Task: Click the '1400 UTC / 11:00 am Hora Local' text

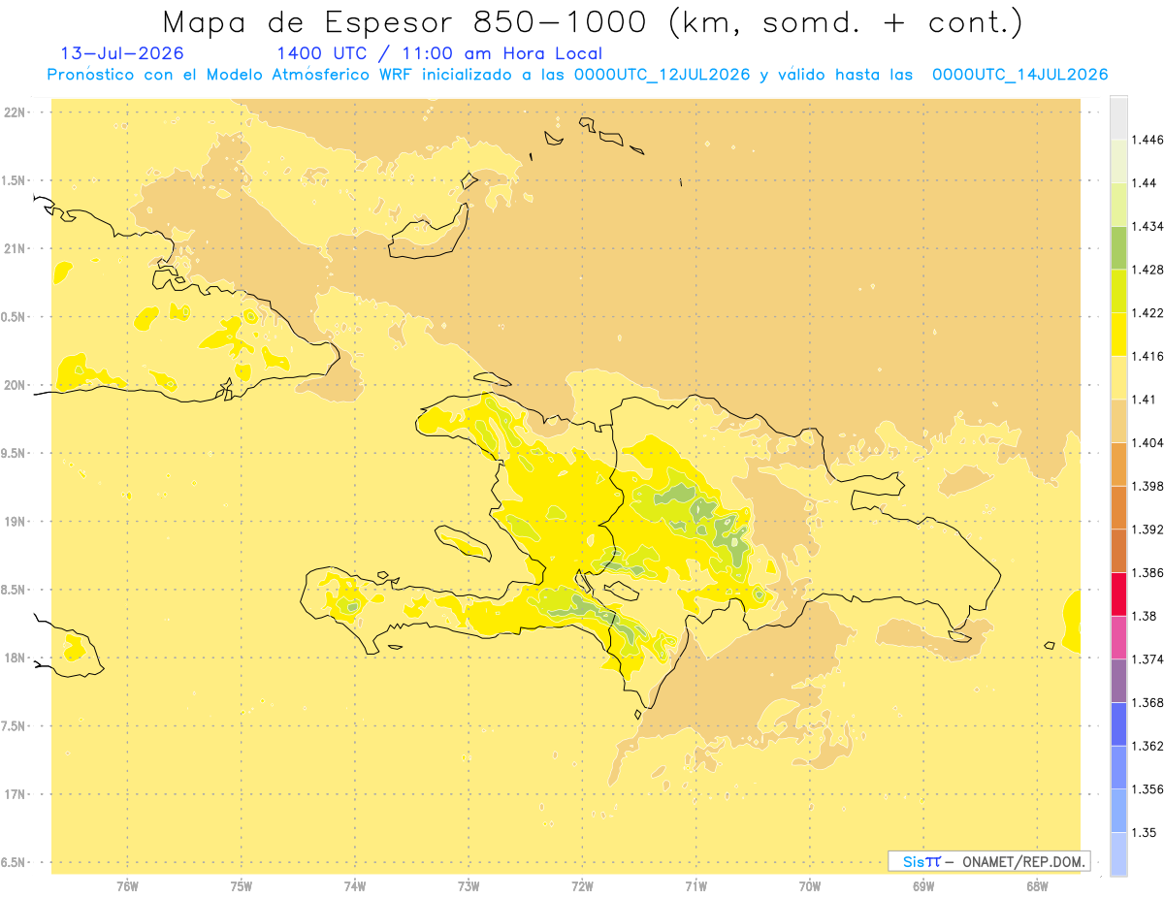Action: [x=439, y=54]
